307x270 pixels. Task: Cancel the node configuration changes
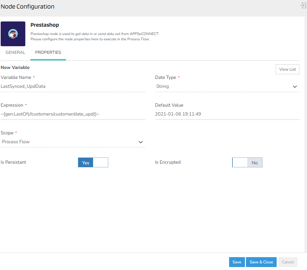[x=288, y=262]
